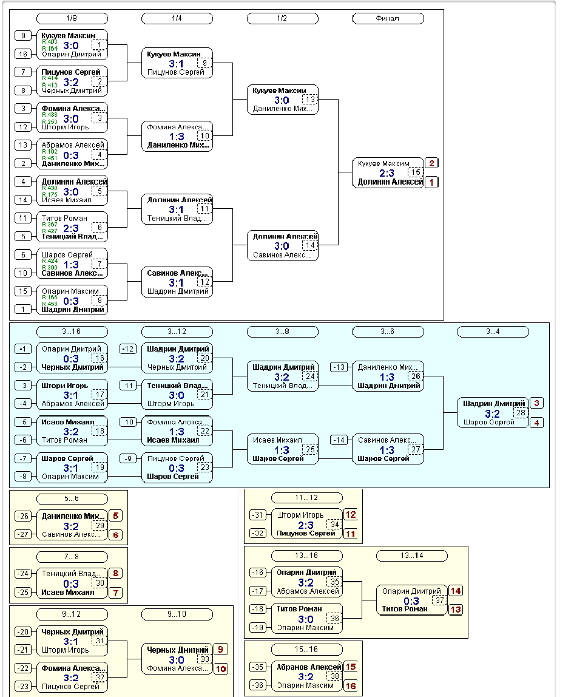Click the '1/2' round header
This screenshot has height=697, width=574.
pos(282,18)
